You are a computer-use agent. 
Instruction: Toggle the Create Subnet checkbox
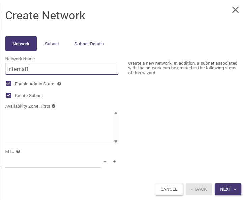9,95
